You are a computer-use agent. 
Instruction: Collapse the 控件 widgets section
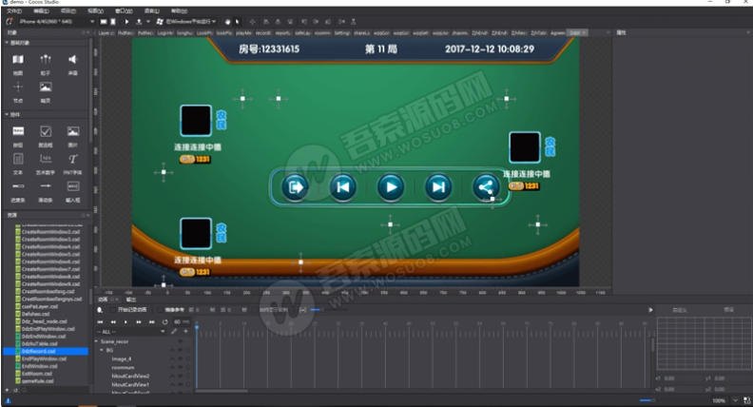point(7,114)
